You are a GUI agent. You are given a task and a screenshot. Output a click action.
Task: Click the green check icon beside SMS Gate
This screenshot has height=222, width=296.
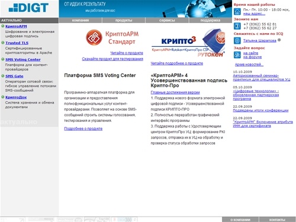pos(2,76)
